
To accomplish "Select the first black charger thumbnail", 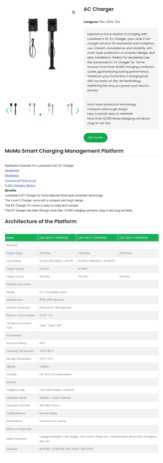I will tap(13, 109).
